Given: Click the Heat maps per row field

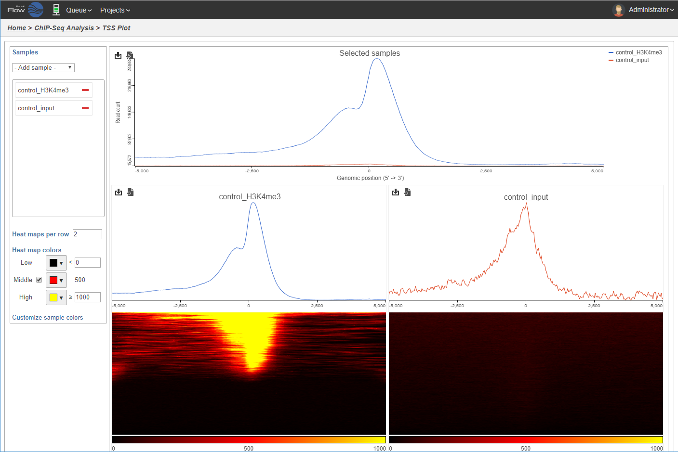Looking at the screenshot, I should [87, 234].
